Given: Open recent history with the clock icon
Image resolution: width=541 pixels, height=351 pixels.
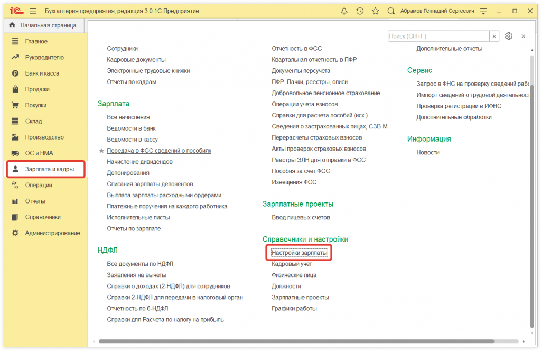Looking at the screenshot, I should (361, 11).
